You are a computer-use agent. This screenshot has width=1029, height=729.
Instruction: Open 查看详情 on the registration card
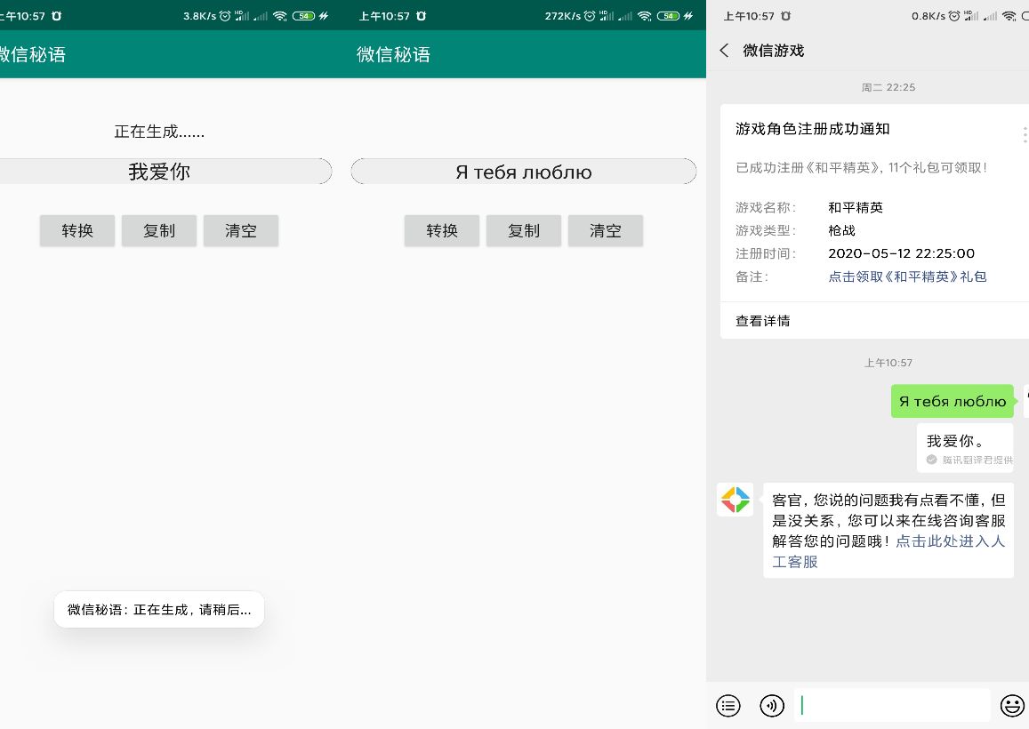point(763,321)
